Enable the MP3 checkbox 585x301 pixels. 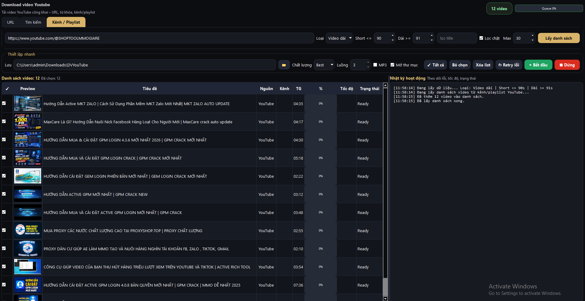[x=375, y=65]
